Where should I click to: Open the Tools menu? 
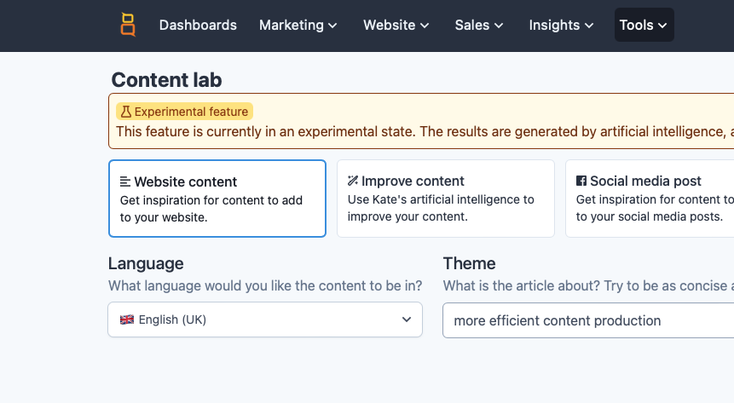[644, 25]
